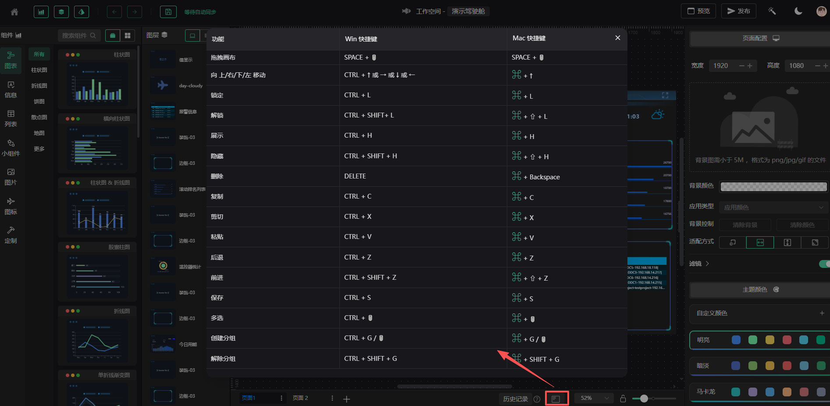The image size is (830, 406).
Task: Toggle the chart components panel icon
Action: point(41,12)
